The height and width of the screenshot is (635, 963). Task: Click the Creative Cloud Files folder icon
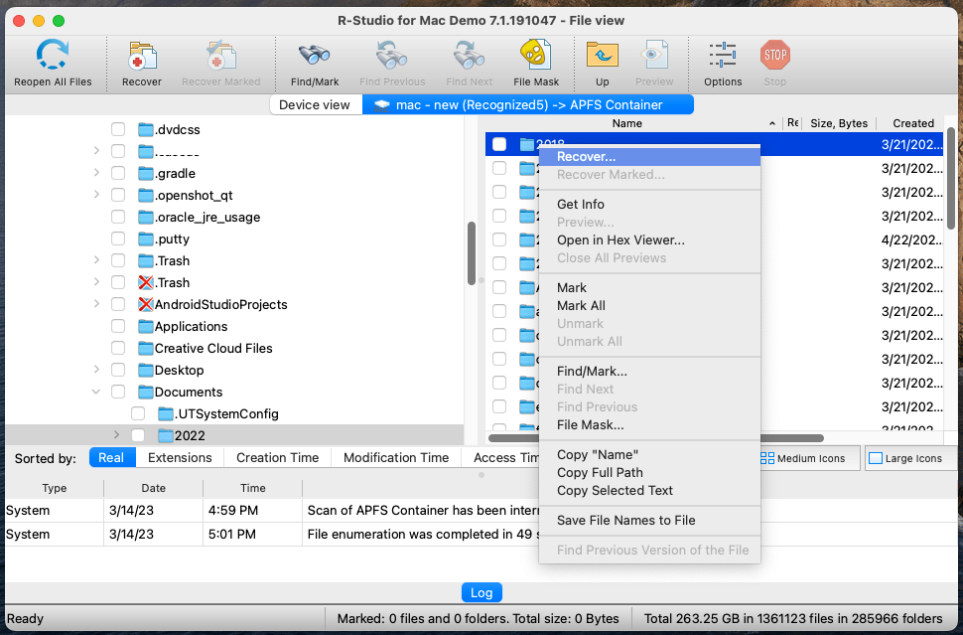click(x=146, y=349)
